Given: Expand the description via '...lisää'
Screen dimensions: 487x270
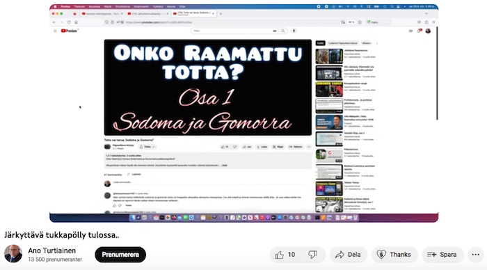Looking at the screenshot, I should 224,166.
